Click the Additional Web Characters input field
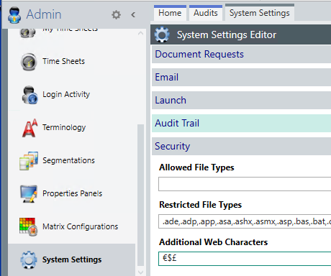The image size is (331, 276). click(245, 259)
